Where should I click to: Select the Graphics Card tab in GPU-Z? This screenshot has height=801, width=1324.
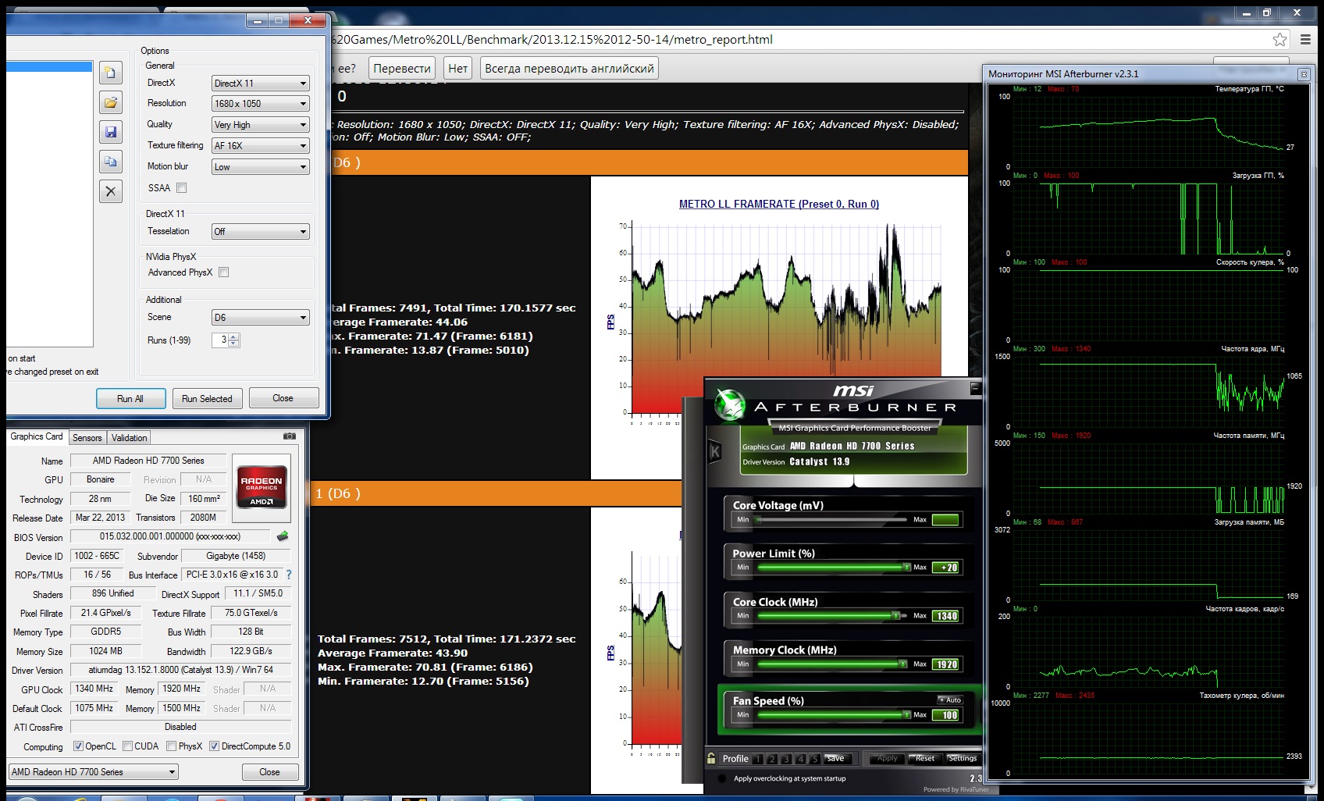click(x=37, y=437)
